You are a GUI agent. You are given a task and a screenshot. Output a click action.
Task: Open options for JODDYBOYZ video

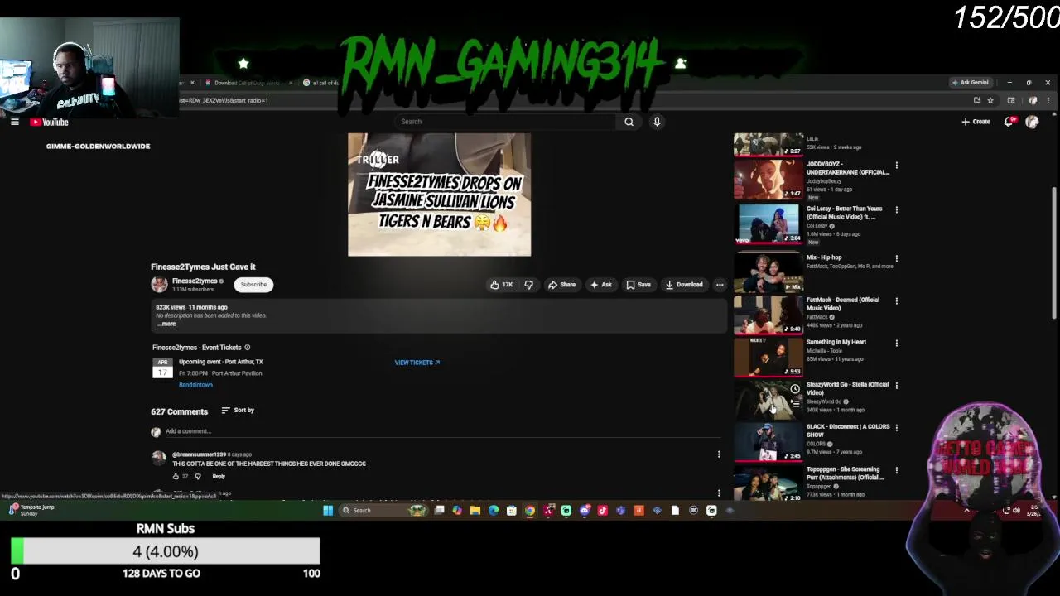tap(896, 166)
